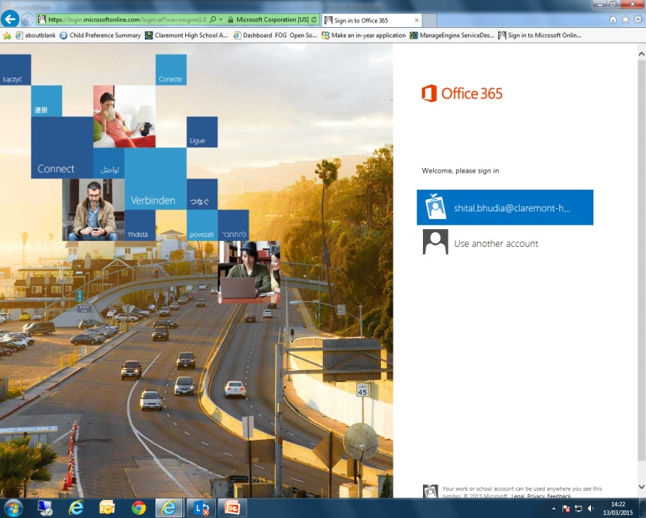Open the FOG favorite link
The height and width of the screenshot is (518, 646).
[280, 36]
